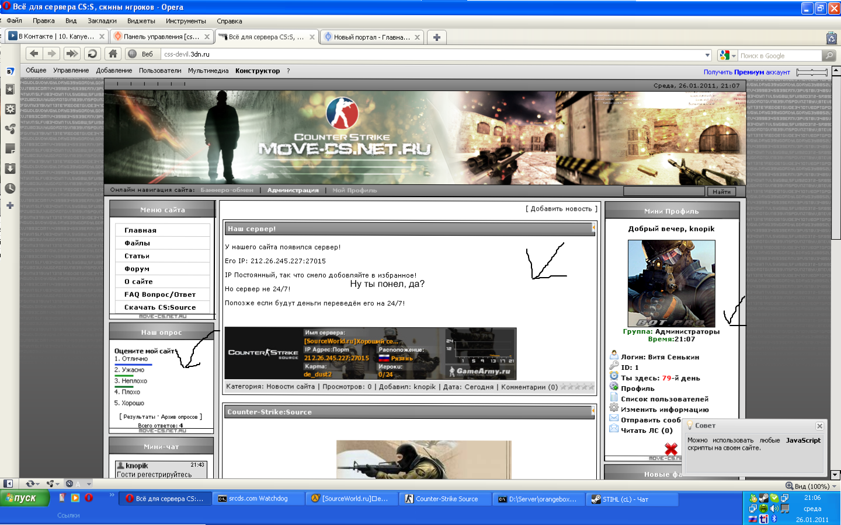Close the В Контакте tab
The width and height of the screenshot is (841, 525).
102,37
